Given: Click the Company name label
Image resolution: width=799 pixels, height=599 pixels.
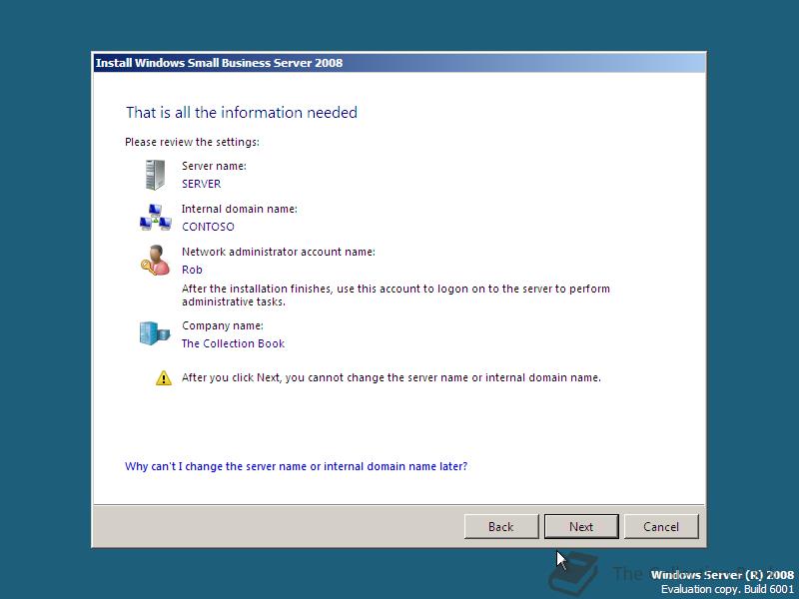Looking at the screenshot, I should (x=223, y=325).
